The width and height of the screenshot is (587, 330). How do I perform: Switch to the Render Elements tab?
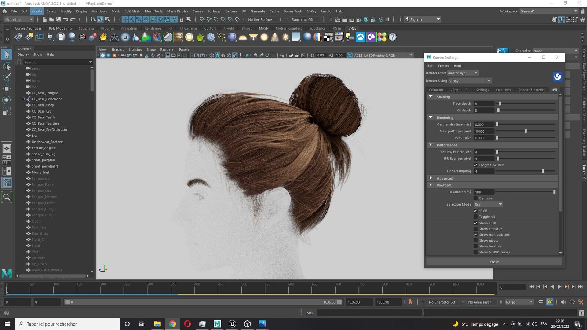pyautogui.click(x=531, y=90)
